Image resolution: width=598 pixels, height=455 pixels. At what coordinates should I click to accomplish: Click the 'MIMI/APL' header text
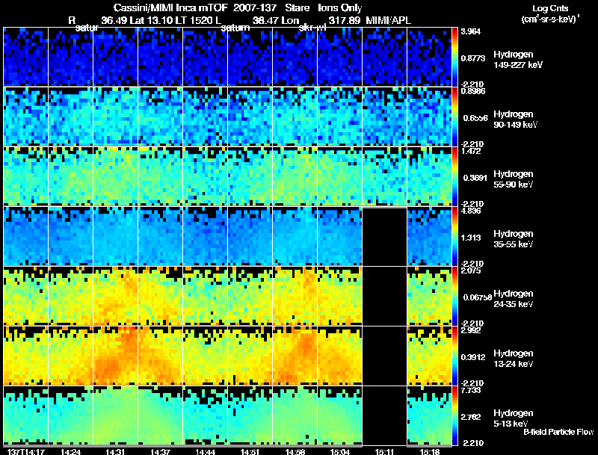click(388, 20)
